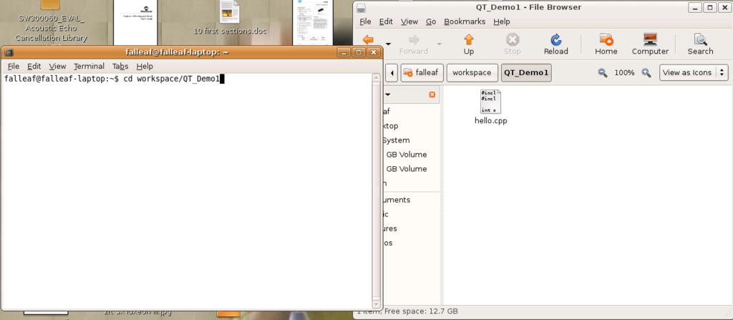733x320 pixels.
Task: Click the workspace path button
Action: point(472,72)
